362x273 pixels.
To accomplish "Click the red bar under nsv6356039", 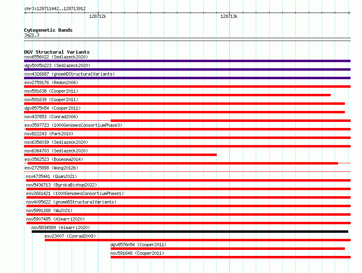I will point(187,146).
